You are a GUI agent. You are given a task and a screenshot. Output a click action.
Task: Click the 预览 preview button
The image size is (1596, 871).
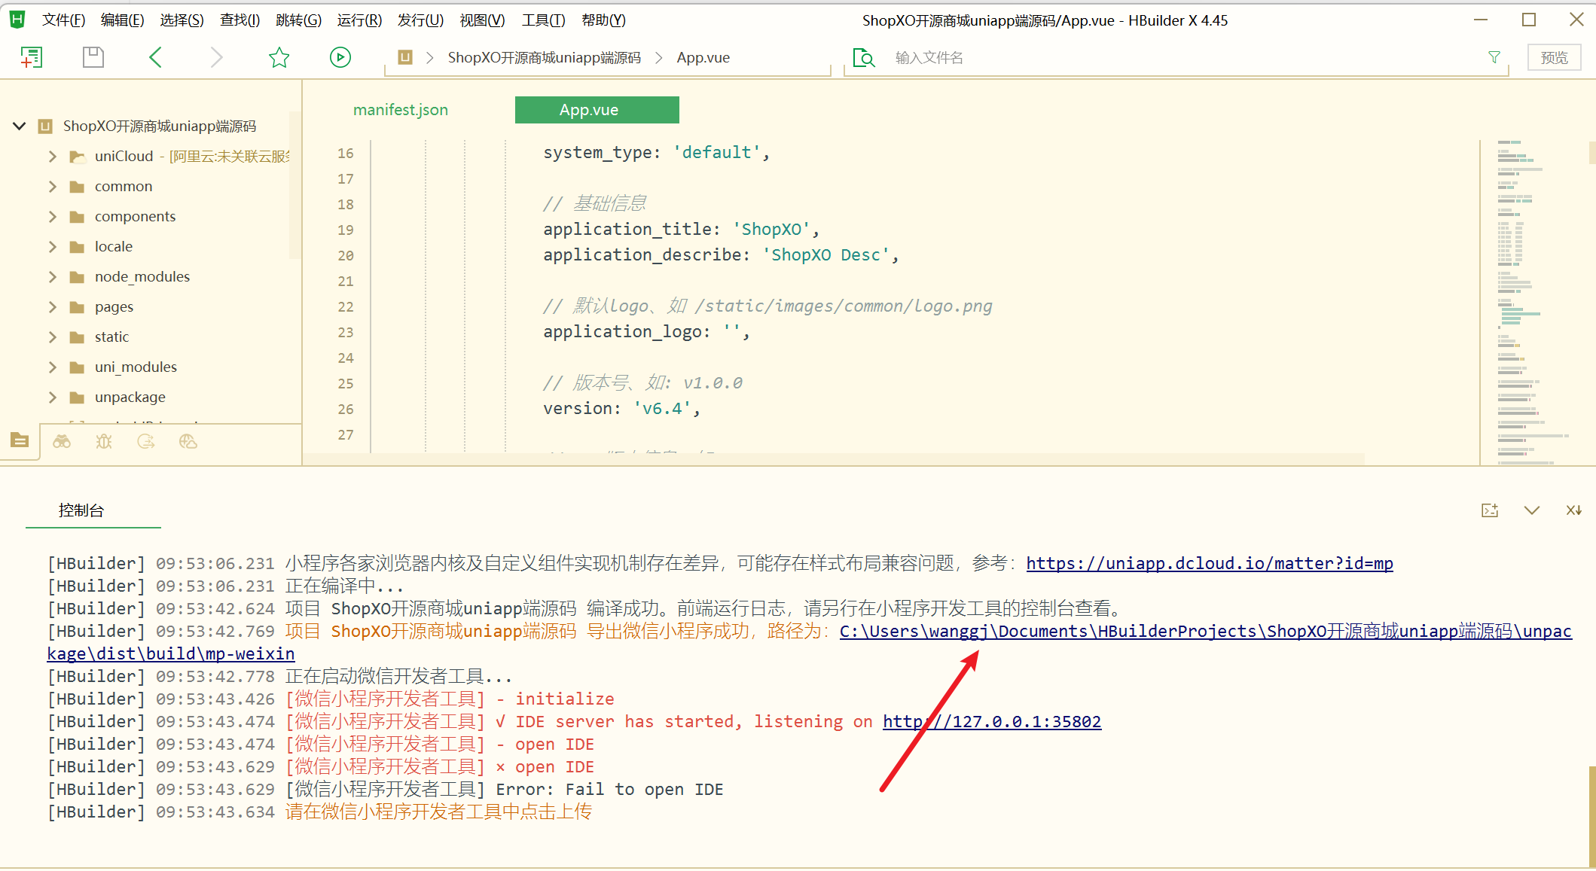click(x=1554, y=57)
